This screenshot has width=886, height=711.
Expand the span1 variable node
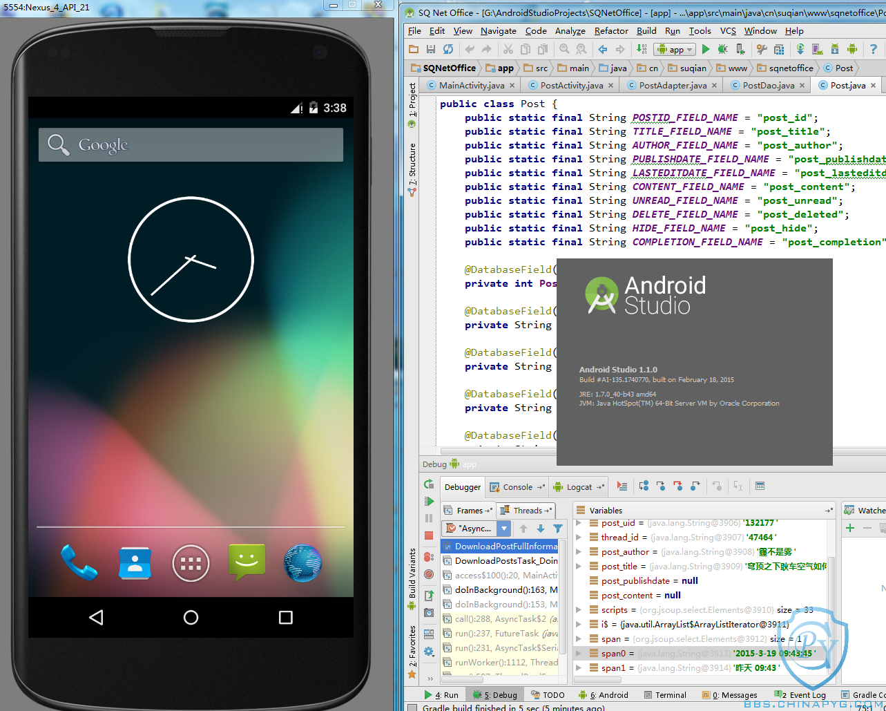tap(579, 667)
